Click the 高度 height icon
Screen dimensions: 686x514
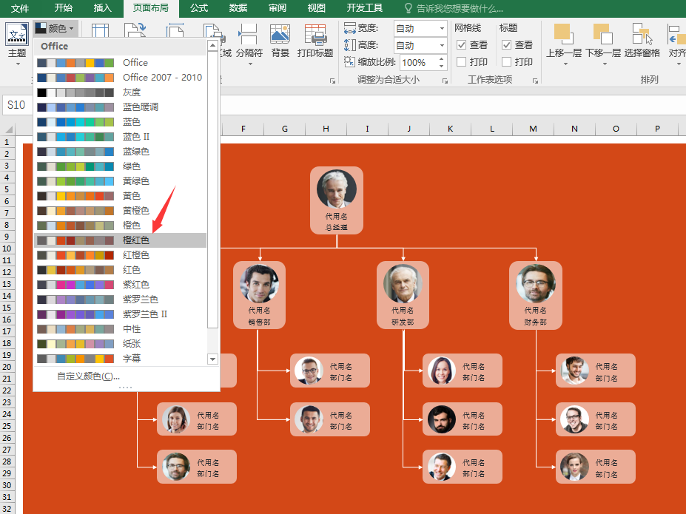pos(349,45)
